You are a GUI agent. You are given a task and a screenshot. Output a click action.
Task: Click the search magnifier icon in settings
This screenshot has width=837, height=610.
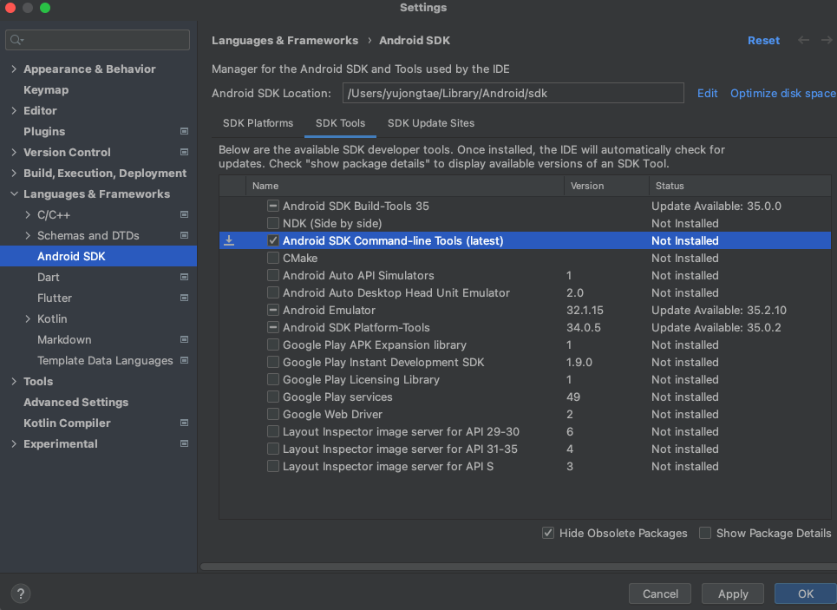tap(16, 40)
